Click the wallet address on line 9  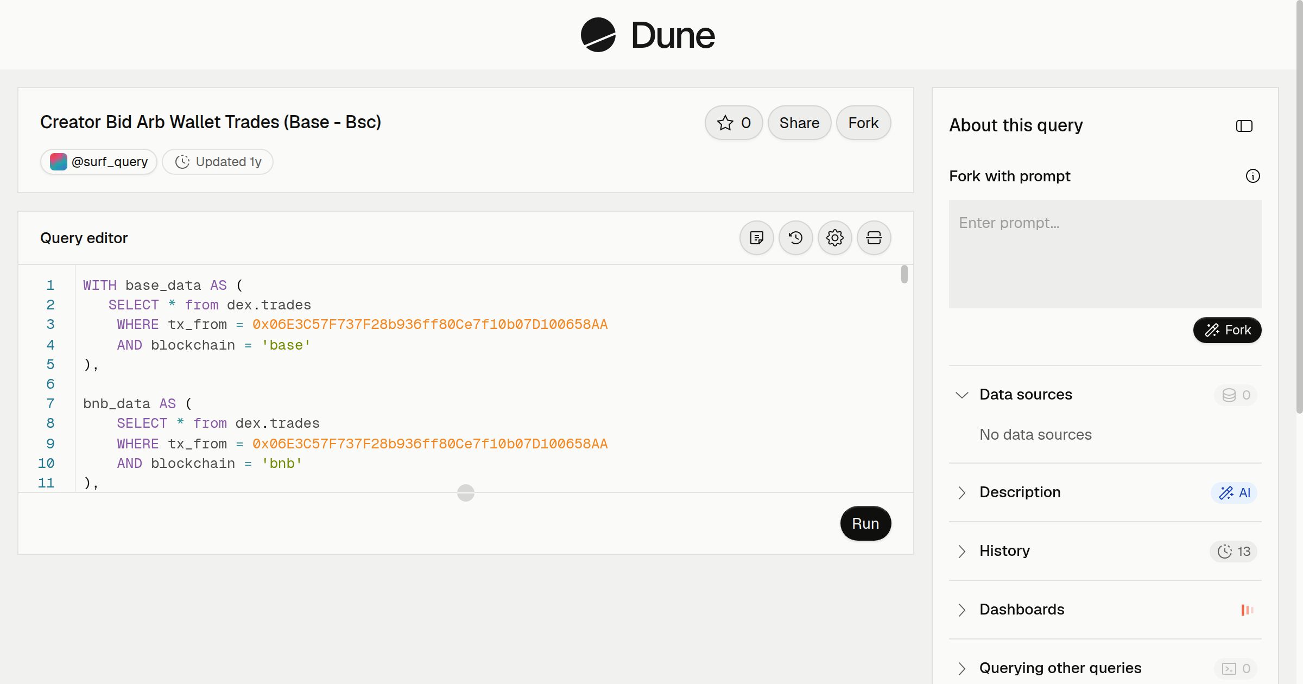pyautogui.click(x=430, y=444)
